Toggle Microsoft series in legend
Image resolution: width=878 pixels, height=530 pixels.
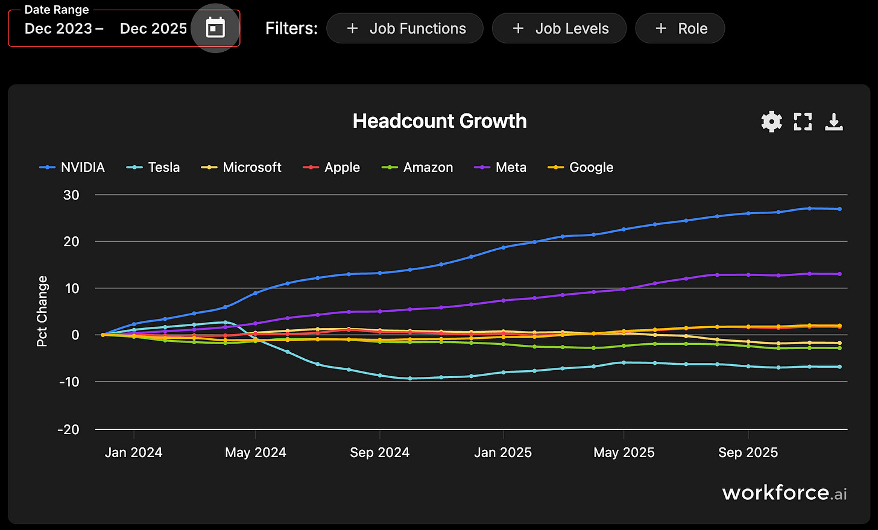coord(241,168)
